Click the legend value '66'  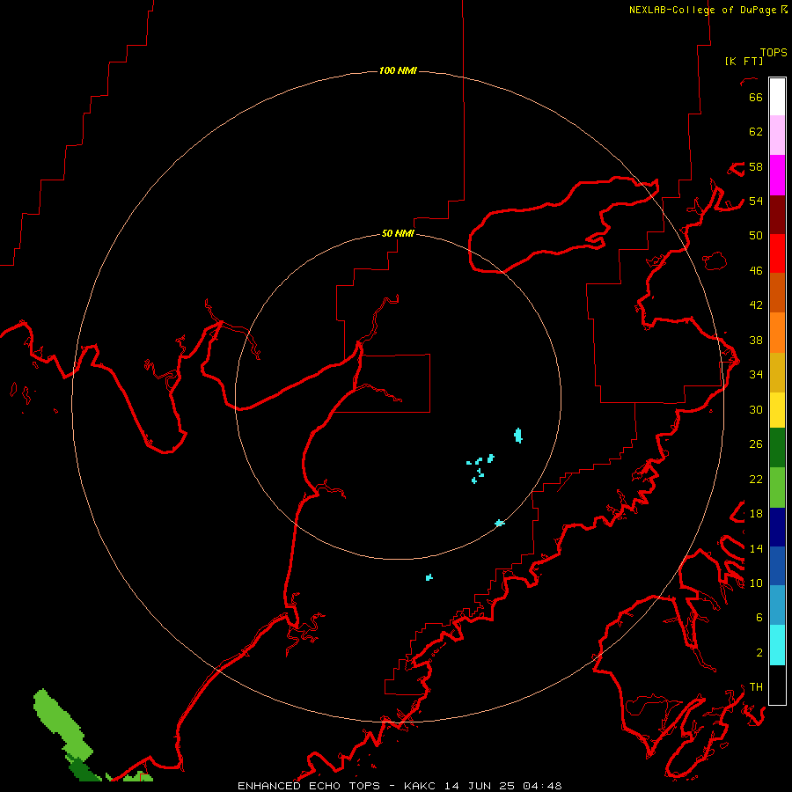pos(756,97)
